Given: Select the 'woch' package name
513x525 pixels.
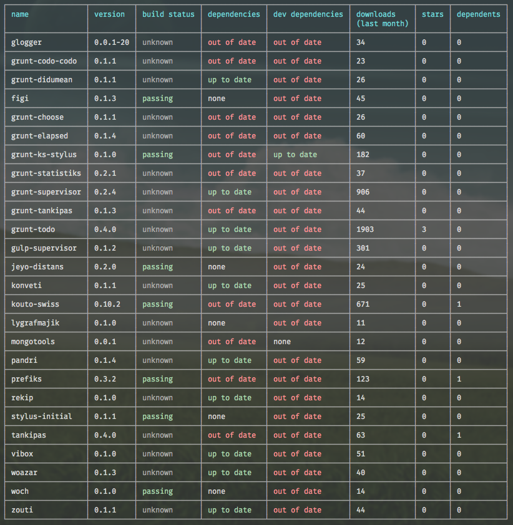Looking at the screenshot, I should point(20,491).
